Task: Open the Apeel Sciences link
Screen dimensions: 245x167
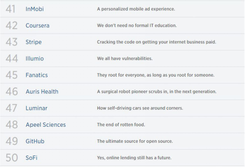Action: pos(46,125)
